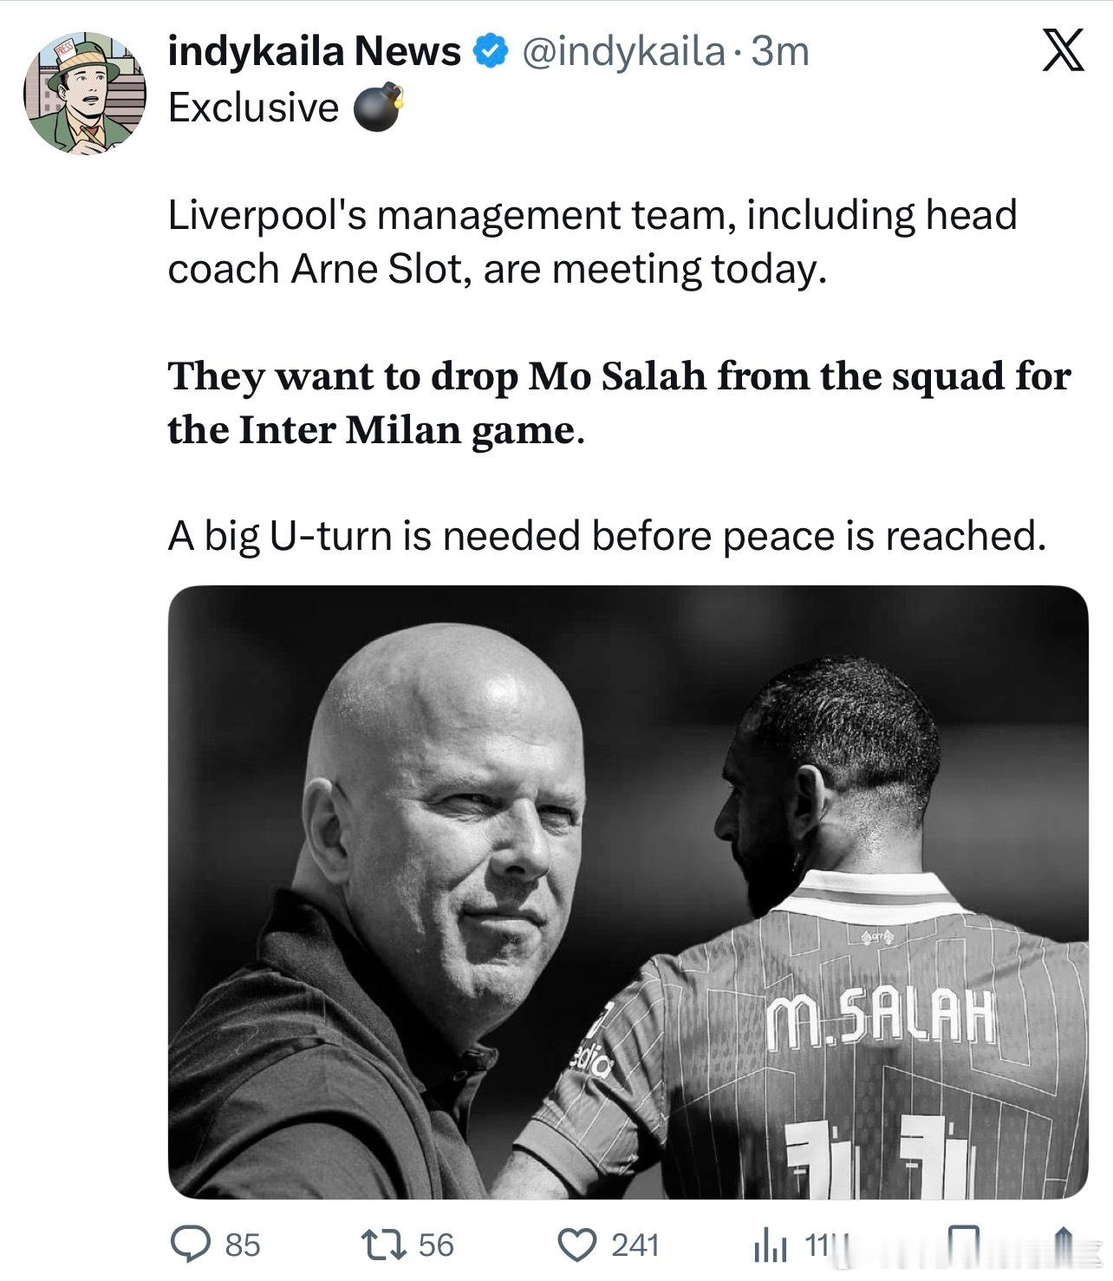This screenshot has width=1113, height=1281.
Task: Open the indykaila News profile avatar
Action: coord(85,93)
